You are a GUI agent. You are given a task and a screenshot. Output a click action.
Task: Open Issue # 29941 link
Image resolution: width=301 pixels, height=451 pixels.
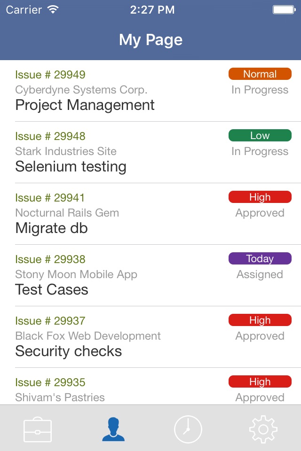(x=50, y=198)
